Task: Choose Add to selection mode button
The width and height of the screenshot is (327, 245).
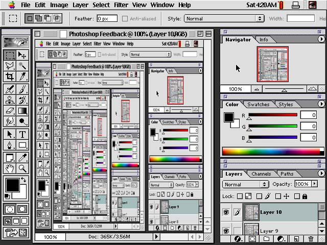Action: 39,18
